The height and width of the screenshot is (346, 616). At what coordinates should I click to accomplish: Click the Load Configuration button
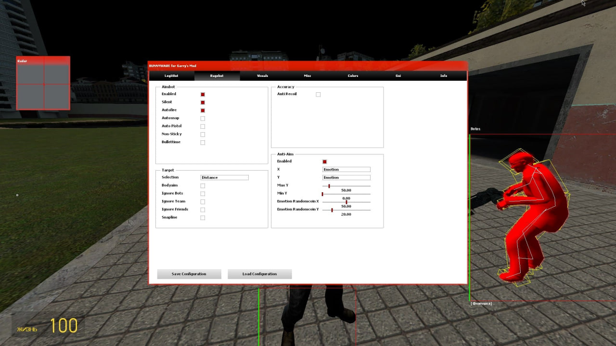coord(260,274)
